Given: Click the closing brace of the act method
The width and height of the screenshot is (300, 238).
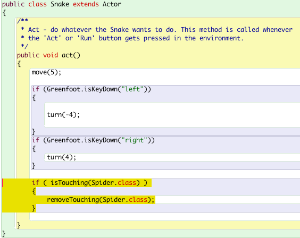Looking at the screenshot, I should pos(19,225).
